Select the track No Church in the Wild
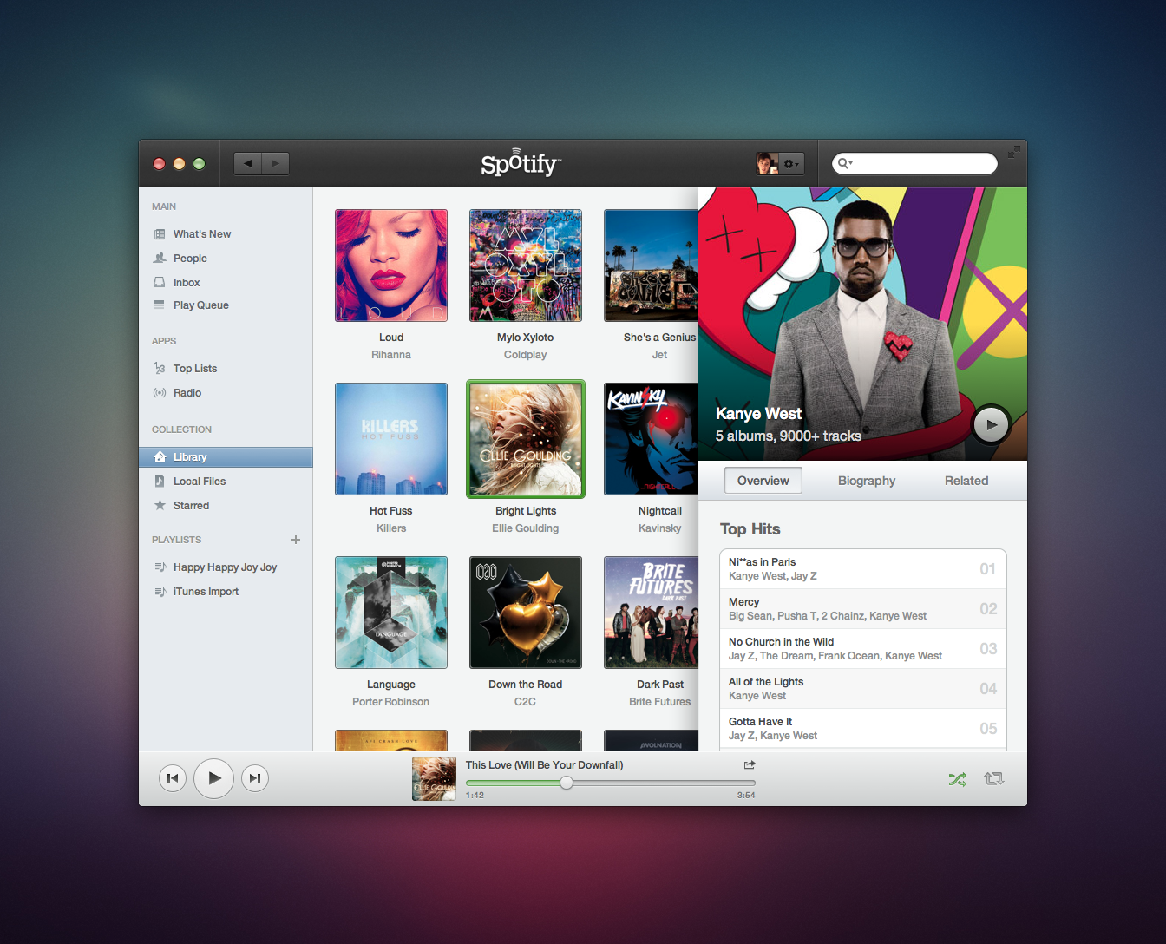Image resolution: width=1166 pixels, height=944 pixels. coord(863,649)
